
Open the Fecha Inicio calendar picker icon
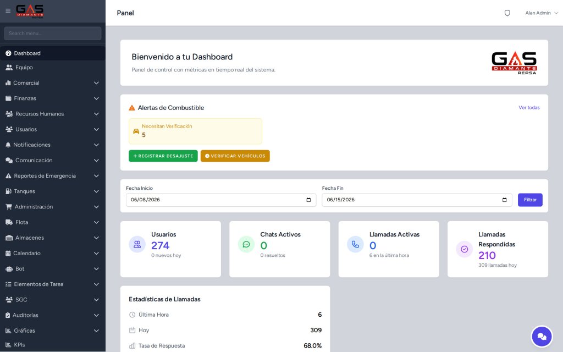click(x=308, y=200)
